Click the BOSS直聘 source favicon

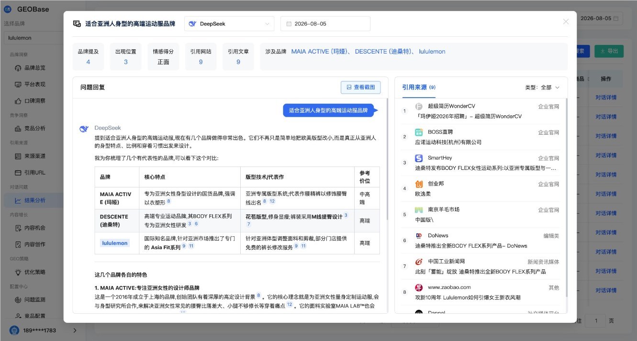click(x=419, y=132)
